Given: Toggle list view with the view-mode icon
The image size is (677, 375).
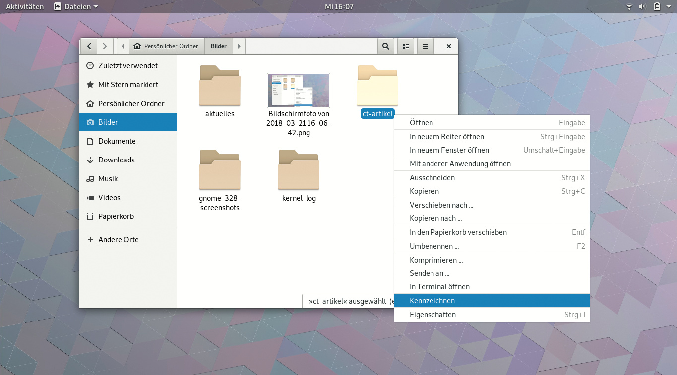Looking at the screenshot, I should 405,46.
